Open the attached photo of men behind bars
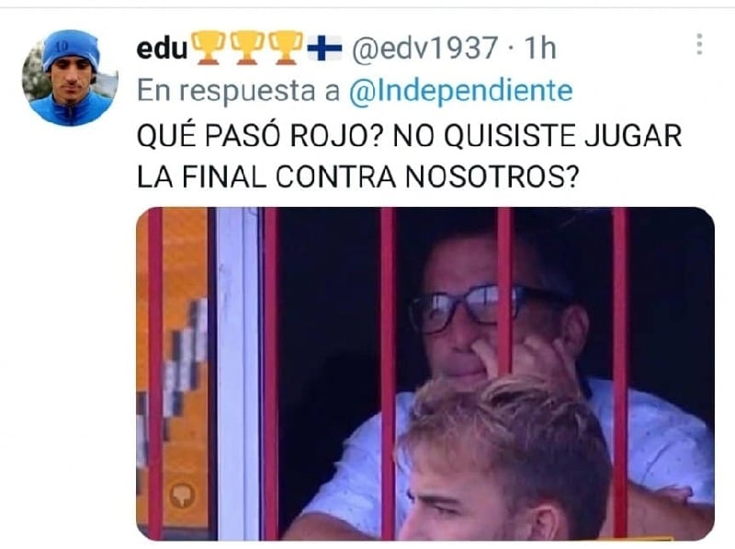Viewport: 735px width, 549px height. (425, 373)
